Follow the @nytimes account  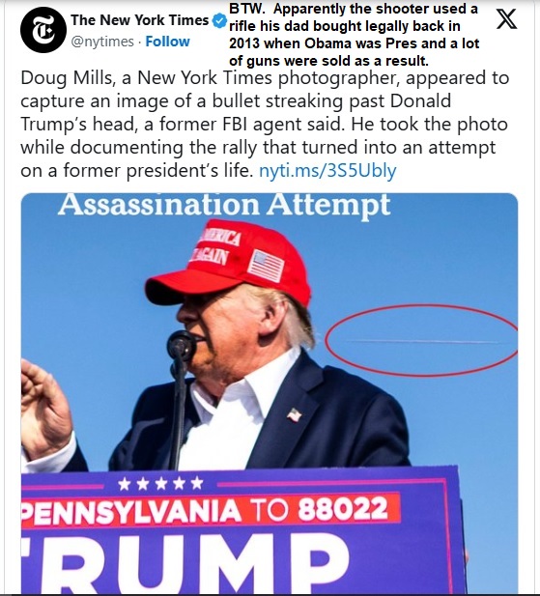point(167,41)
